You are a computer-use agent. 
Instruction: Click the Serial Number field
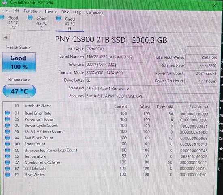click(x=114, y=57)
